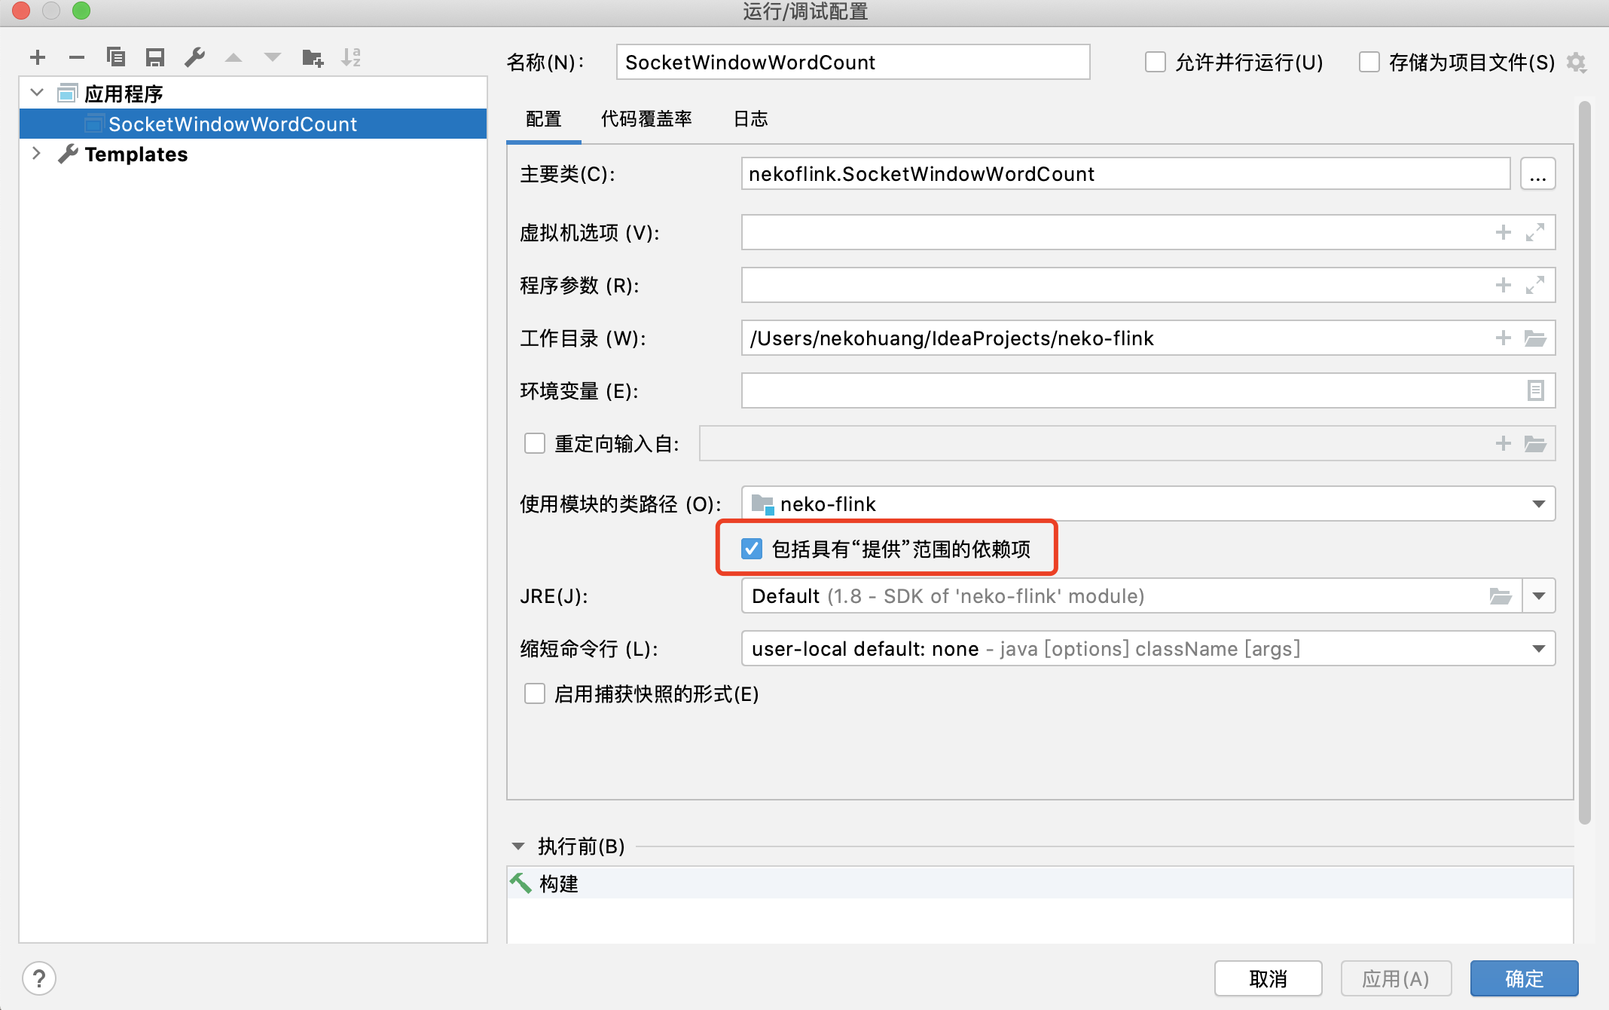Click the 取消 cancel button
The image size is (1609, 1010).
coord(1268,978)
